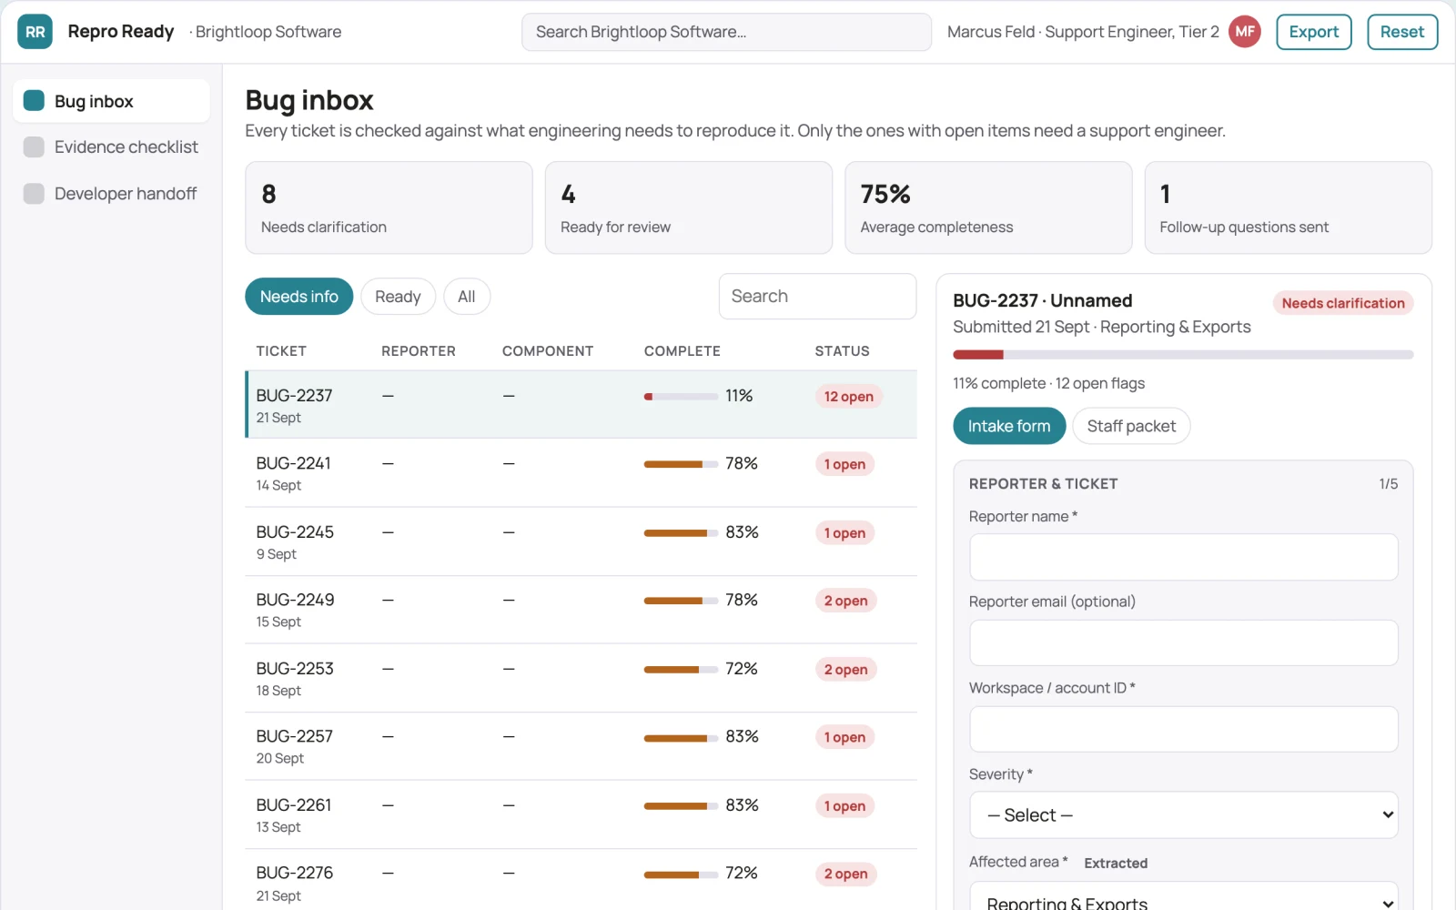1456x910 pixels.
Task: Click the Follow-up questions sent card
Action: (x=1288, y=207)
